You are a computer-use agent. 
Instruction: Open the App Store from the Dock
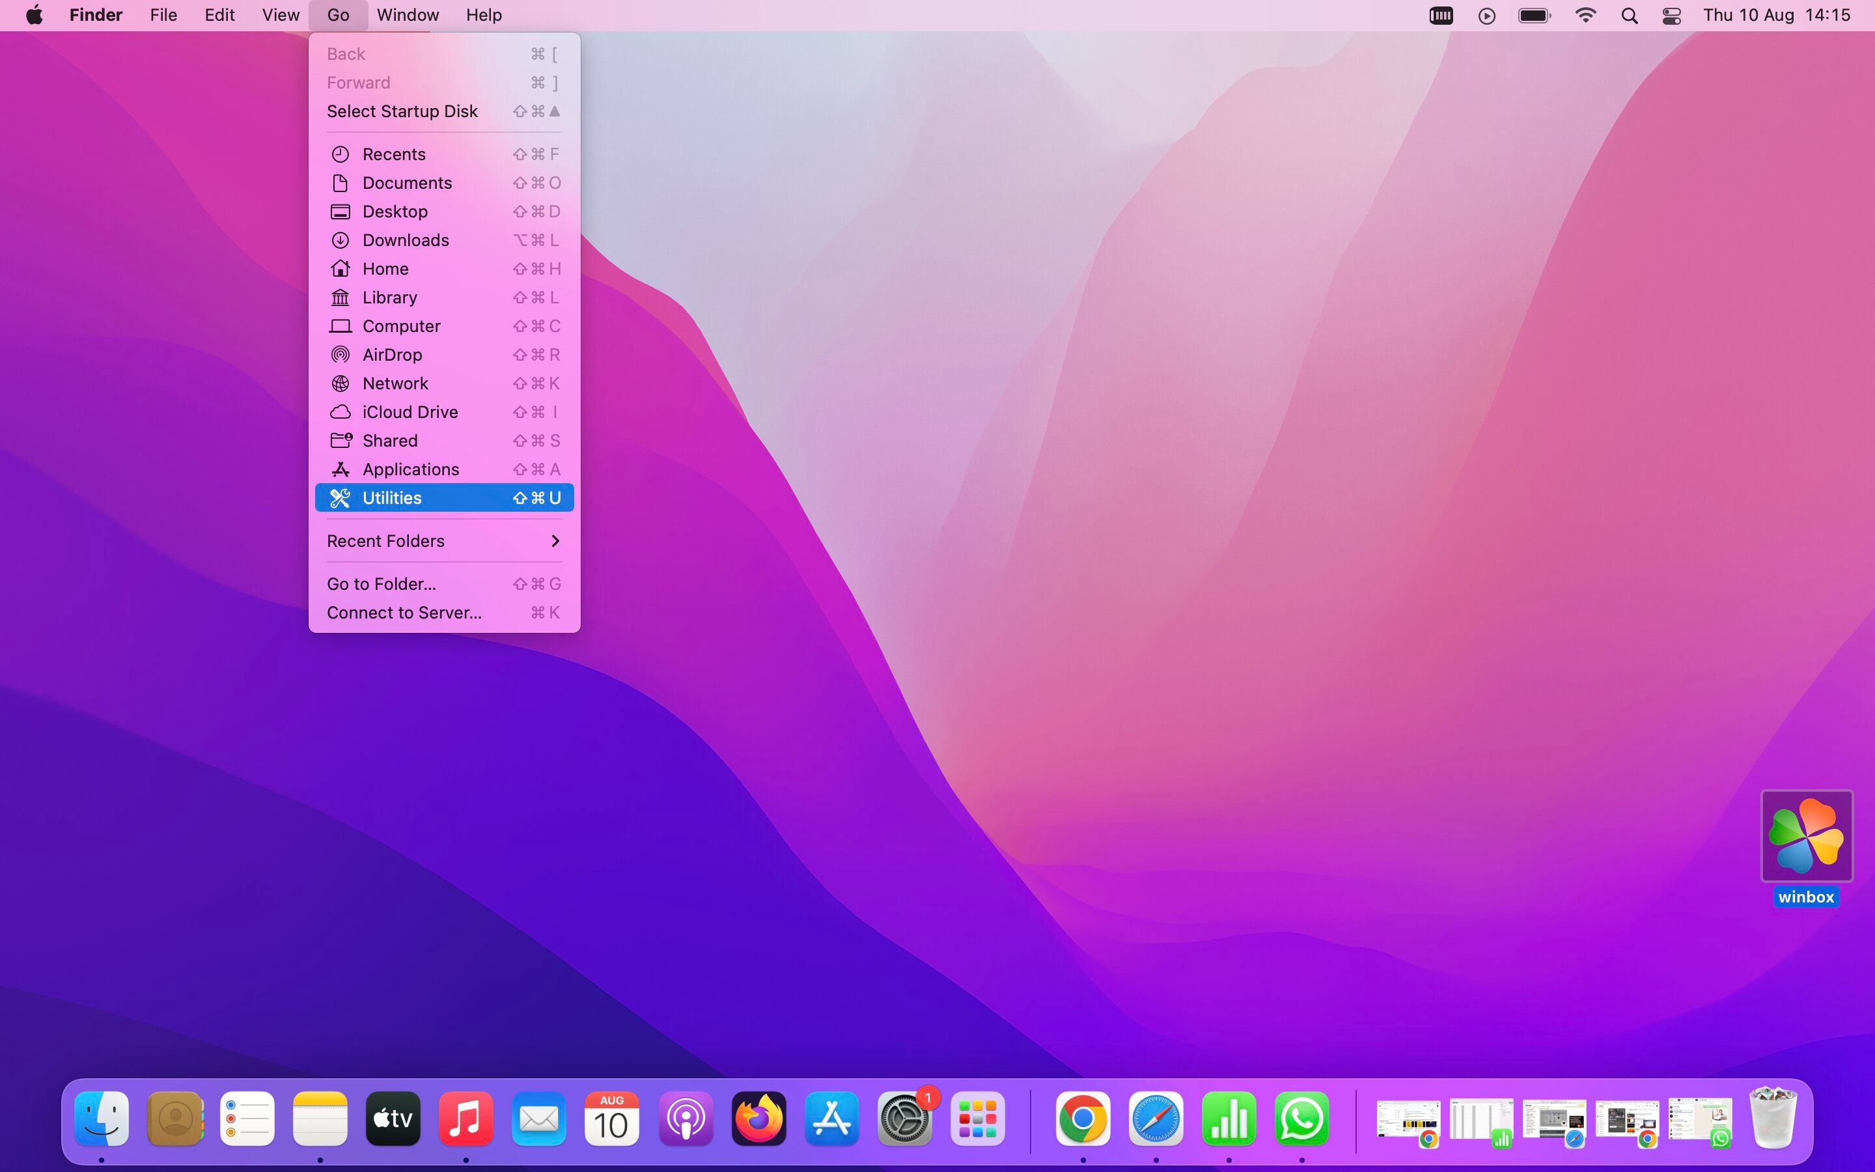point(831,1119)
